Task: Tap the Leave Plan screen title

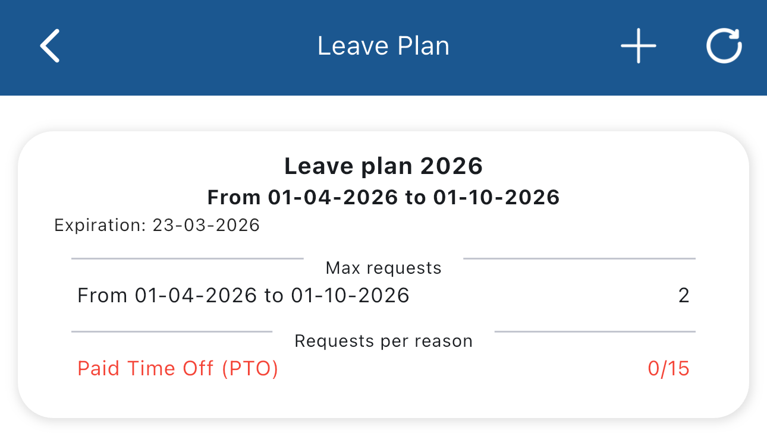Action: click(x=383, y=46)
